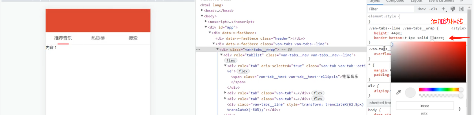Select the html lang element row
Image resolution: width=474 pixels, height=115 pixels.
pyautogui.click(x=212, y=5)
